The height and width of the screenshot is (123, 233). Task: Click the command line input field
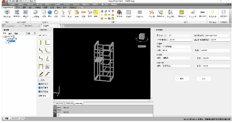tap(105, 115)
